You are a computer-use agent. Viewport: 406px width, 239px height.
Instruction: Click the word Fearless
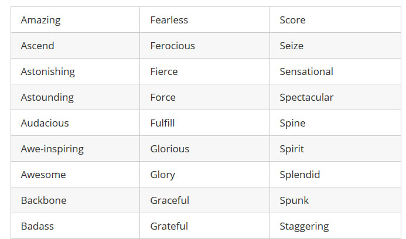pyautogui.click(x=169, y=20)
